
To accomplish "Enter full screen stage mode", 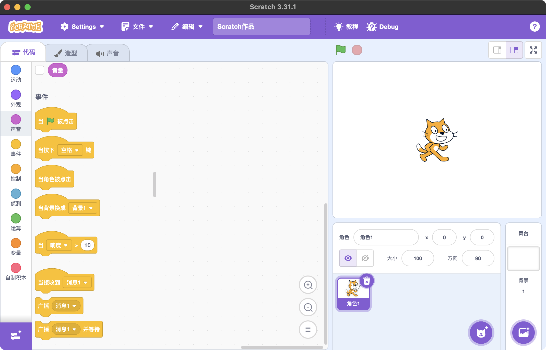I will (533, 50).
